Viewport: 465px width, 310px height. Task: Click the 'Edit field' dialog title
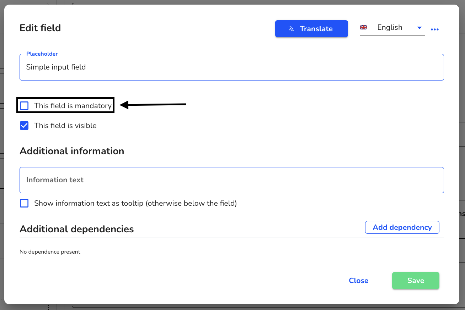pos(40,28)
